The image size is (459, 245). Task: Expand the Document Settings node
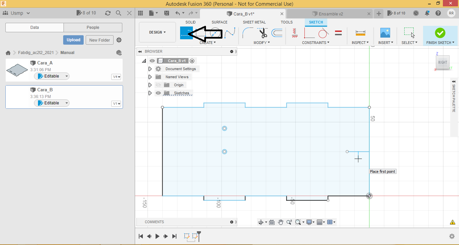pyautogui.click(x=150, y=69)
